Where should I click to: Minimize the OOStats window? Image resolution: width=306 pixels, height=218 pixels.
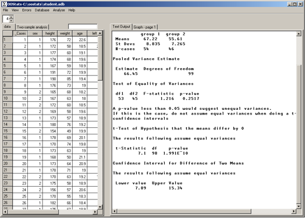pos(289,4)
